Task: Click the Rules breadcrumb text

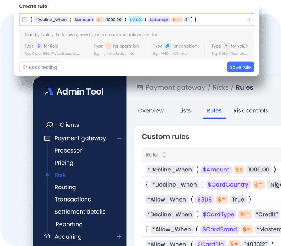Action: coord(245,87)
